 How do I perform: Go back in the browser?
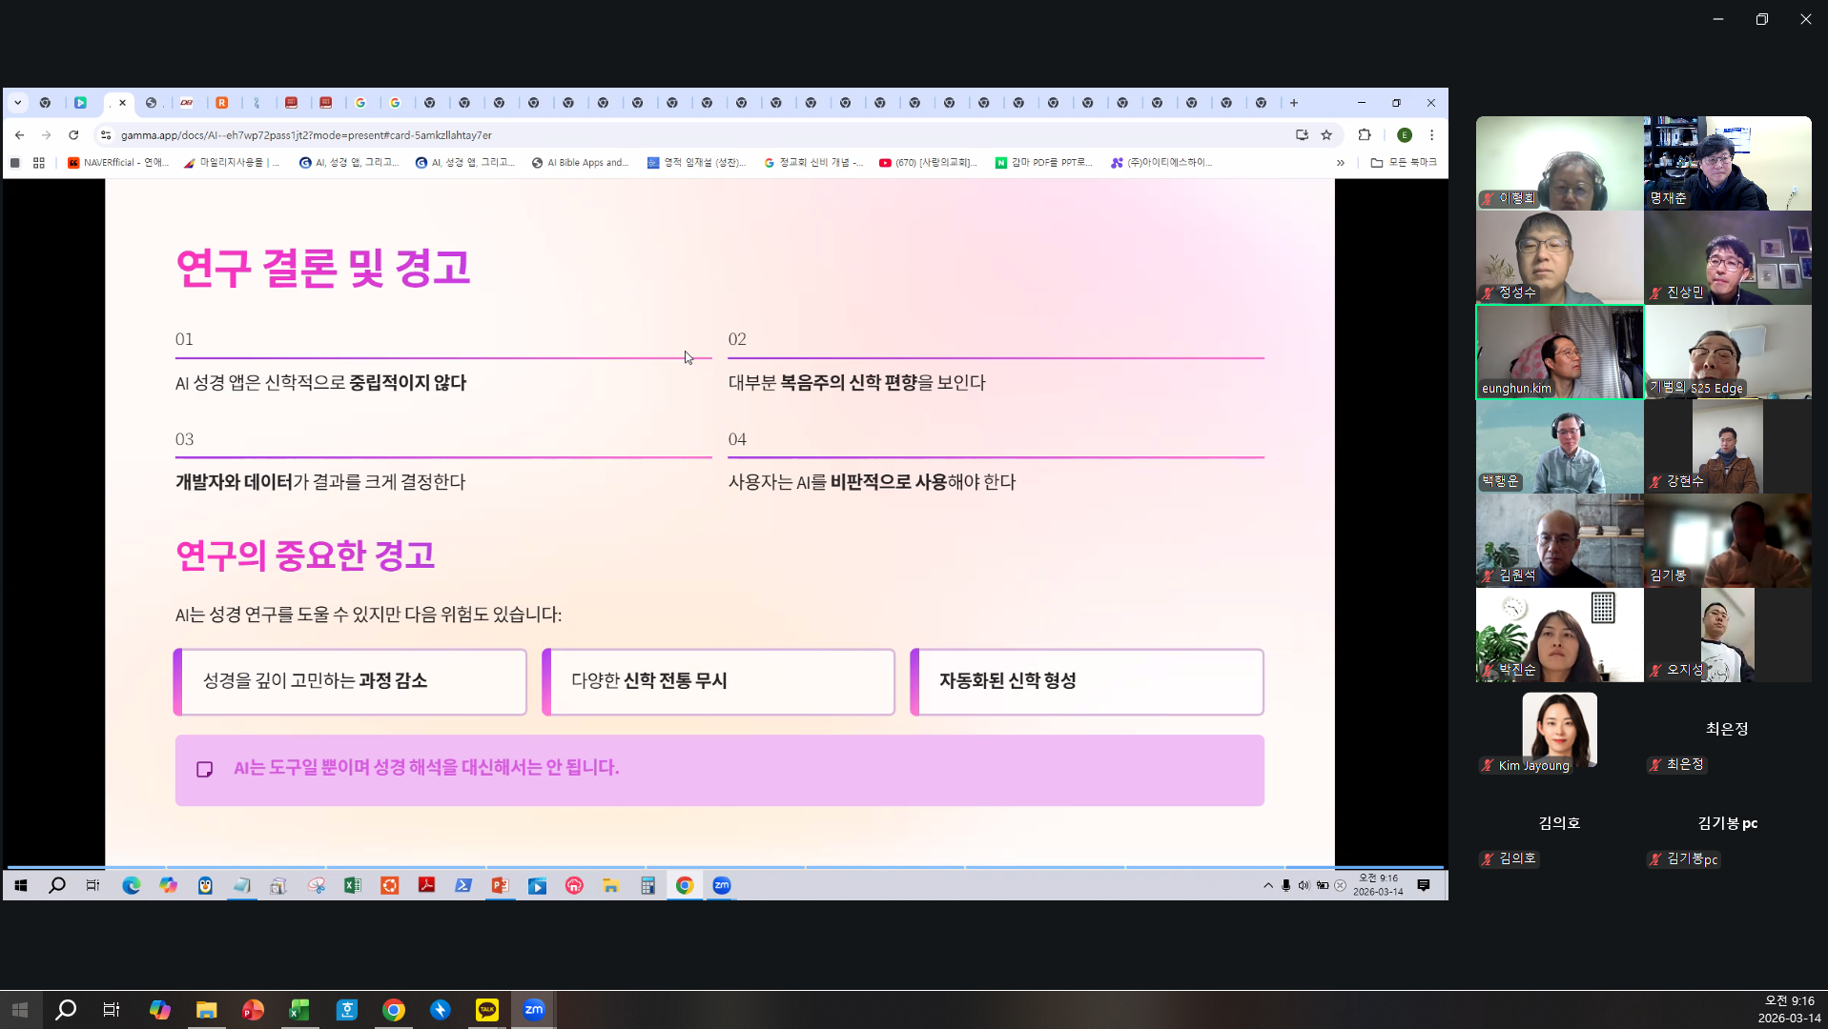click(x=20, y=135)
